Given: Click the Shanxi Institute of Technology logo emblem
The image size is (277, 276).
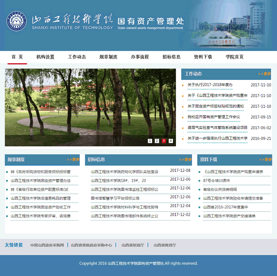Looking at the screenshot, I should (x=17, y=22).
